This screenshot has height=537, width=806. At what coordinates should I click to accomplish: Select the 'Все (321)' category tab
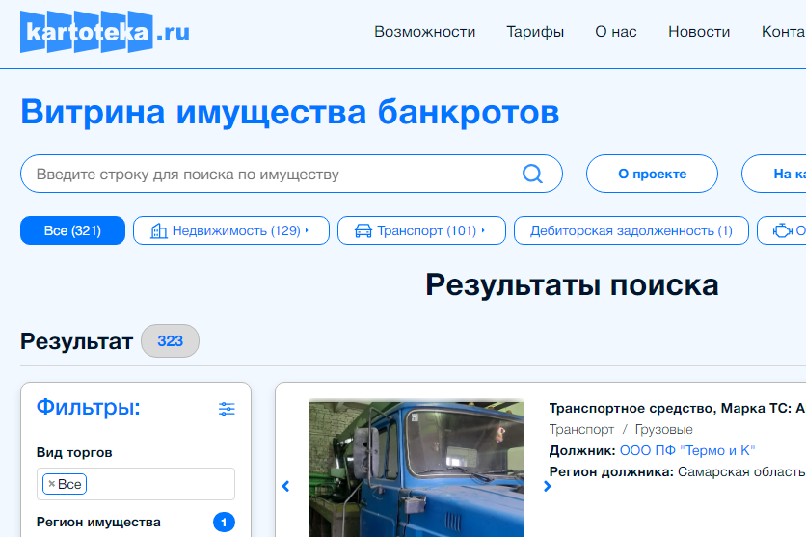[x=72, y=230]
